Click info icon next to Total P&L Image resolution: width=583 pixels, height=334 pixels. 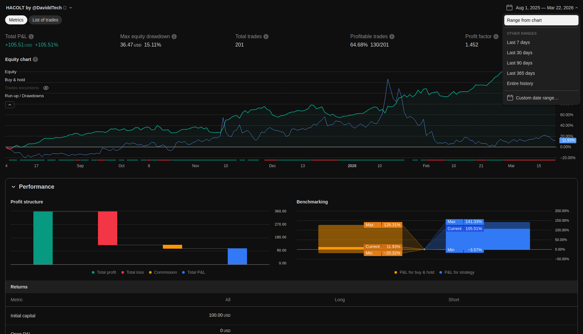click(31, 37)
